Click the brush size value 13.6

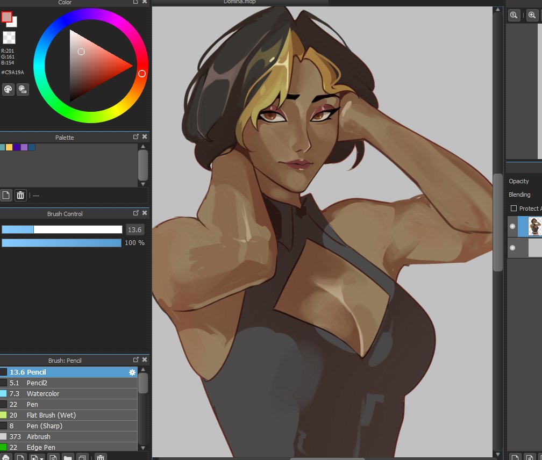pos(135,229)
